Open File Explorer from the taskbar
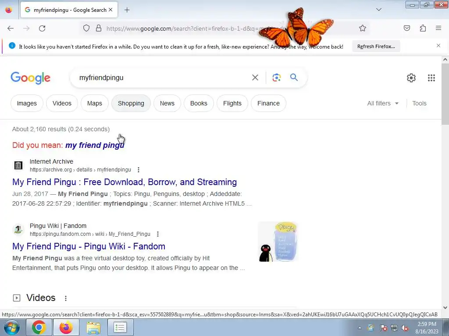 tap(93, 327)
